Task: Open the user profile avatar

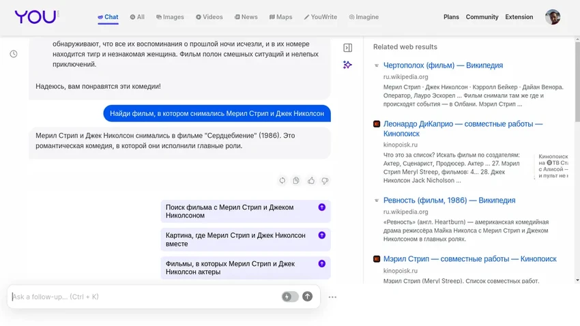Action: pyautogui.click(x=553, y=17)
